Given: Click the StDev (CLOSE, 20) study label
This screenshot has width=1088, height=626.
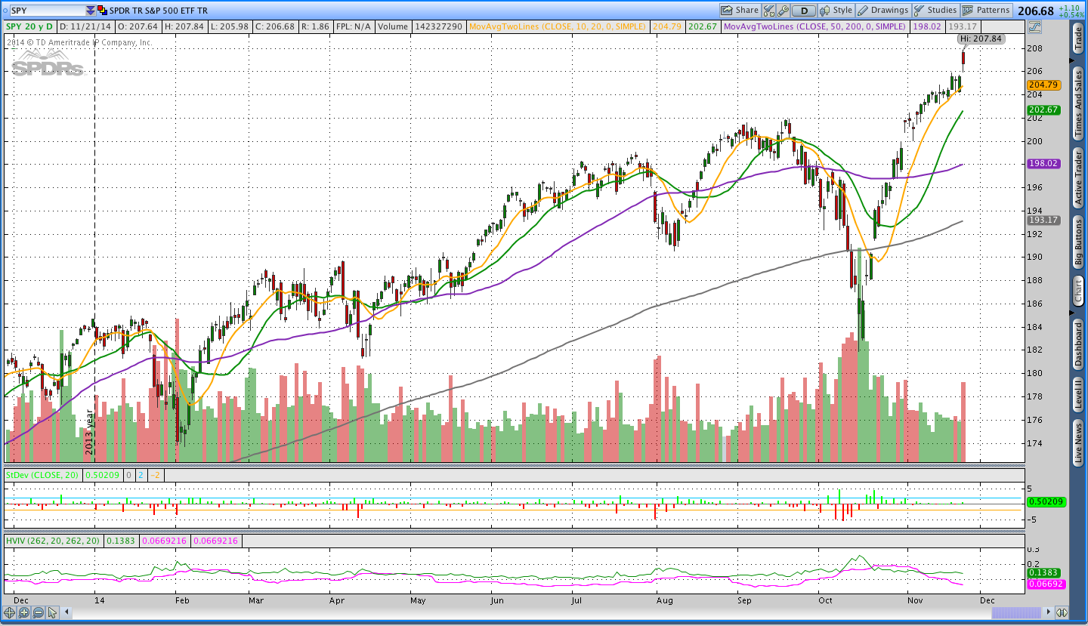Looking at the screenshot, I should tap(44, 475).
